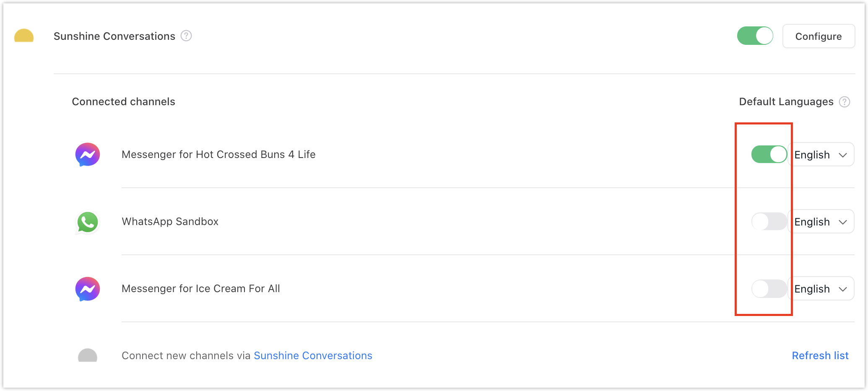Enable the Messenger for Ice Cream For All toggle
This screenshot has width=868, height=391.
point(769,288)
